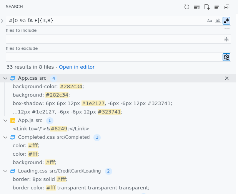This screenshot has width=238, height=194.
Task: Dismiss App.css from search results
Action: click(x=226, y=78)
